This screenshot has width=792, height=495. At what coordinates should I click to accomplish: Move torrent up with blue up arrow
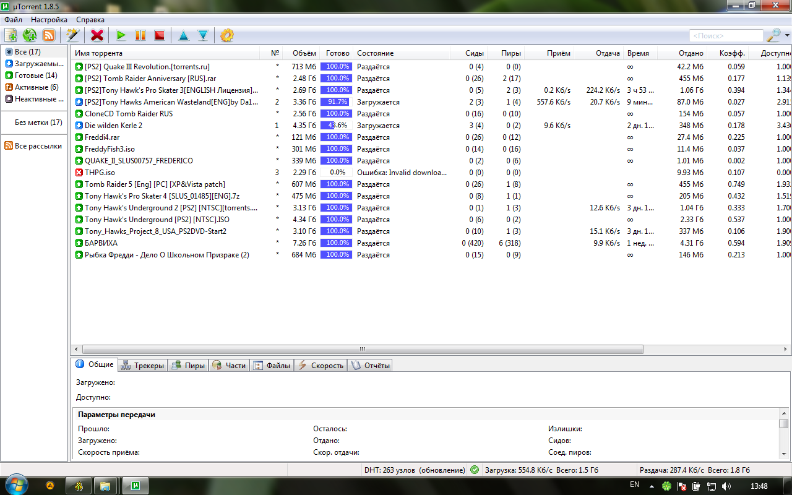pyautogui.click(x=184, y=35)
